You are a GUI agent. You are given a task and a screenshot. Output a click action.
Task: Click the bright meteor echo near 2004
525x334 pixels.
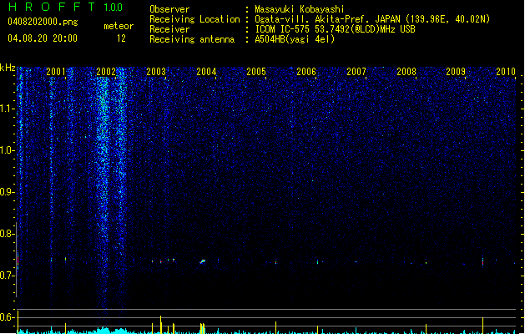tap(203, 261)
